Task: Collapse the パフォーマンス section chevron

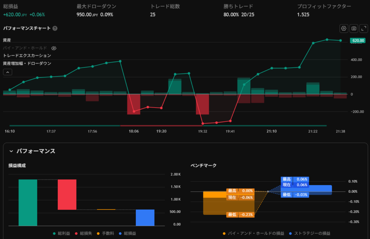Action: coord(11,151)
